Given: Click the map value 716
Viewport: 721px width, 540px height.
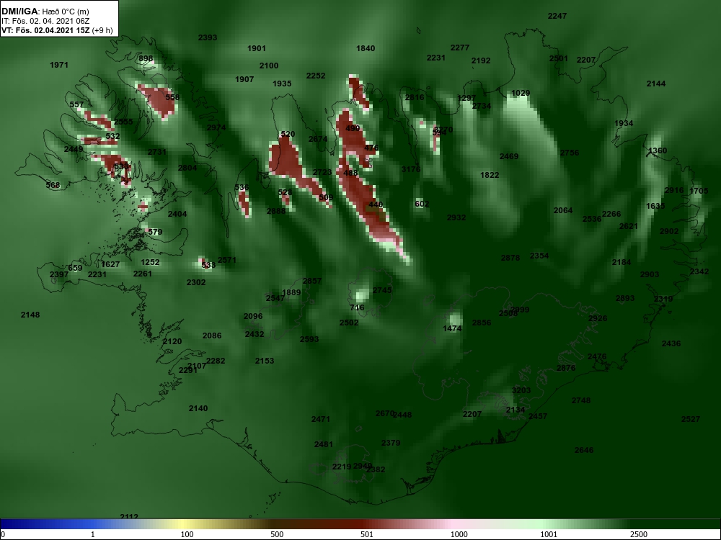Looking at the screenshot, I should (x=358, y=307).
